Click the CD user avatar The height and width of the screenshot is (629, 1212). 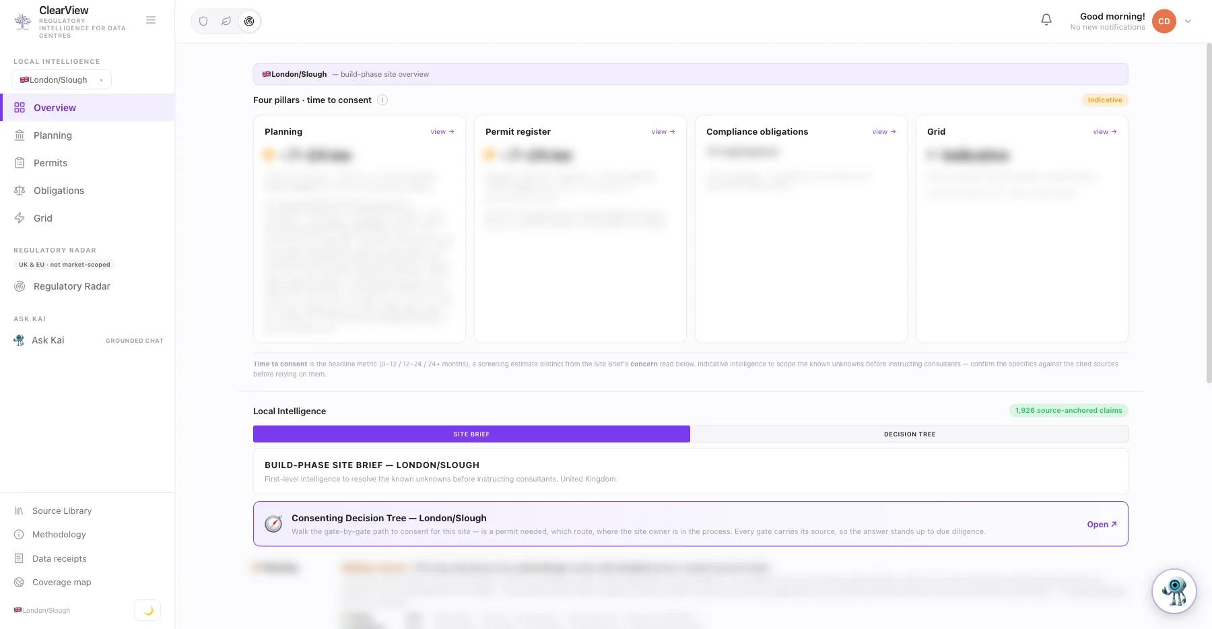click(1164, 21)
